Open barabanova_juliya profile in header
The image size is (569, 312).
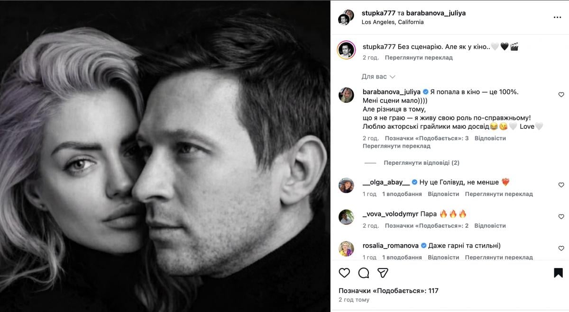tap(436, 13)
